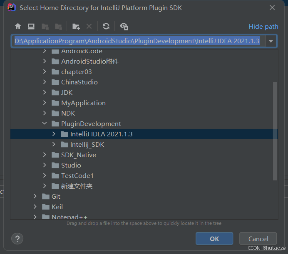Close the Select Home Directory dialog
The image size is (288, 254).
click(272, 7)
